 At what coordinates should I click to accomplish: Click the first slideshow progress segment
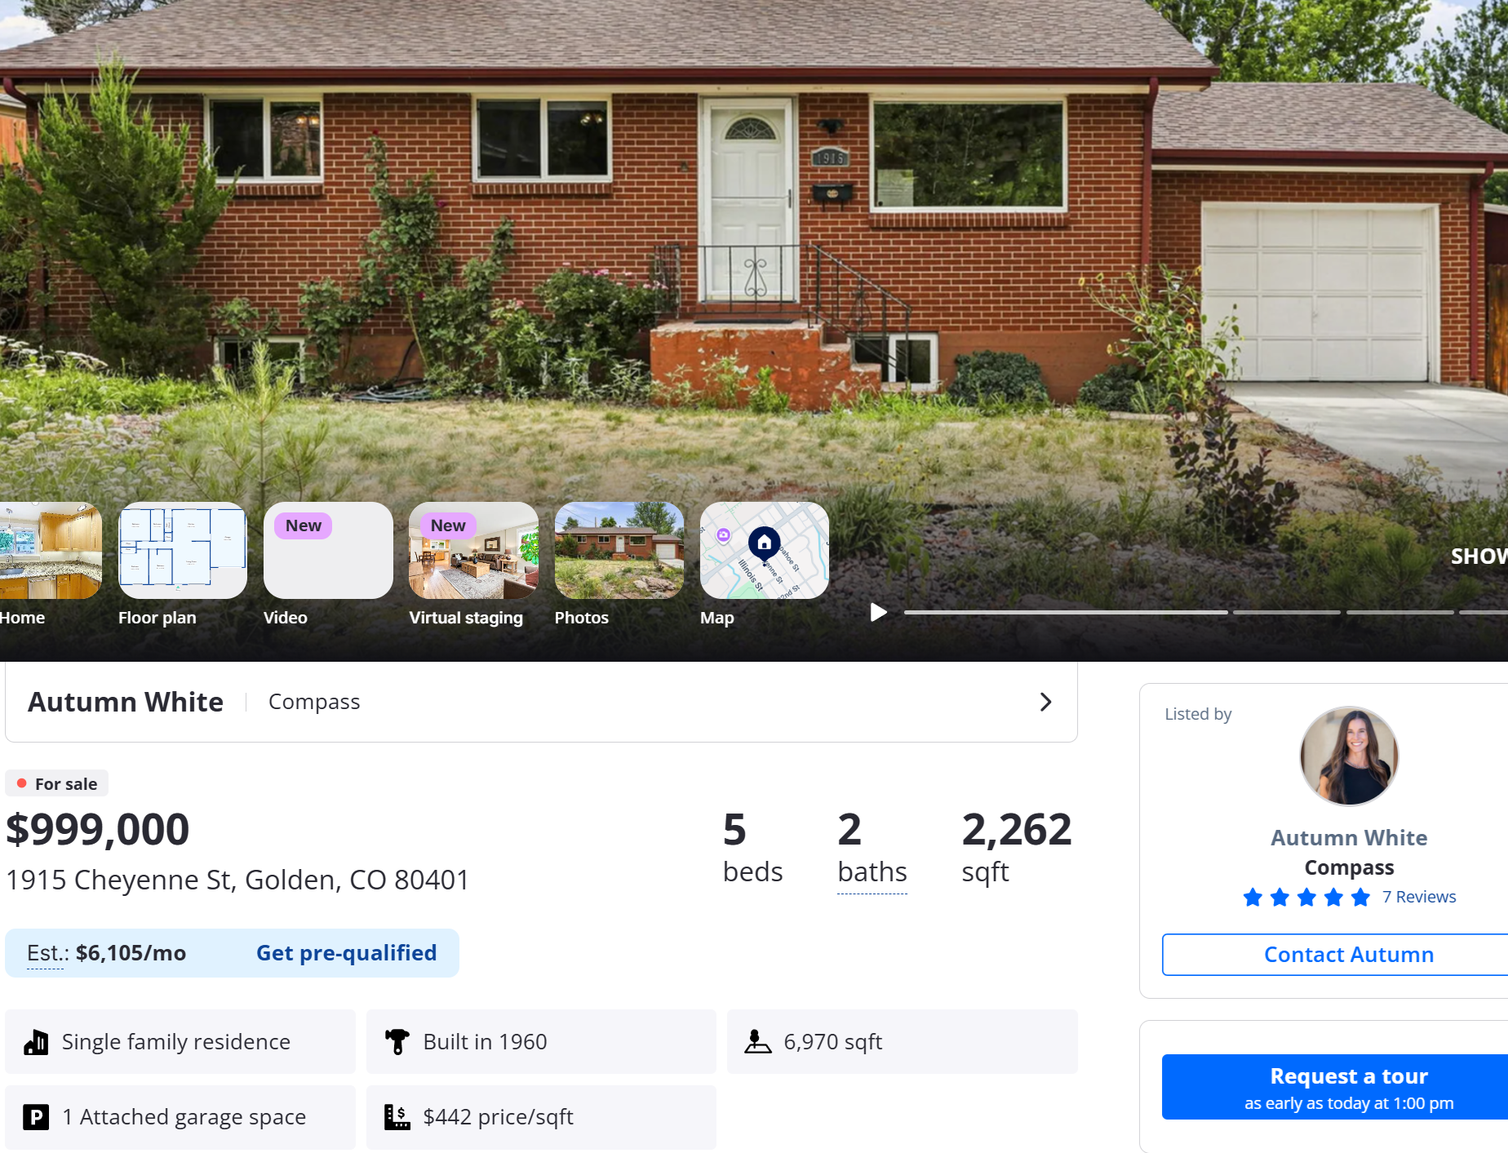(x=1066, y=612)
